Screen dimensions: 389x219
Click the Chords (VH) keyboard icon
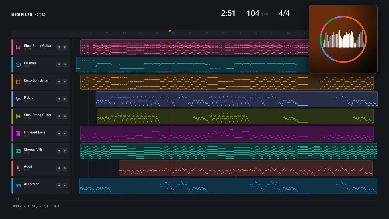point(18,151)
